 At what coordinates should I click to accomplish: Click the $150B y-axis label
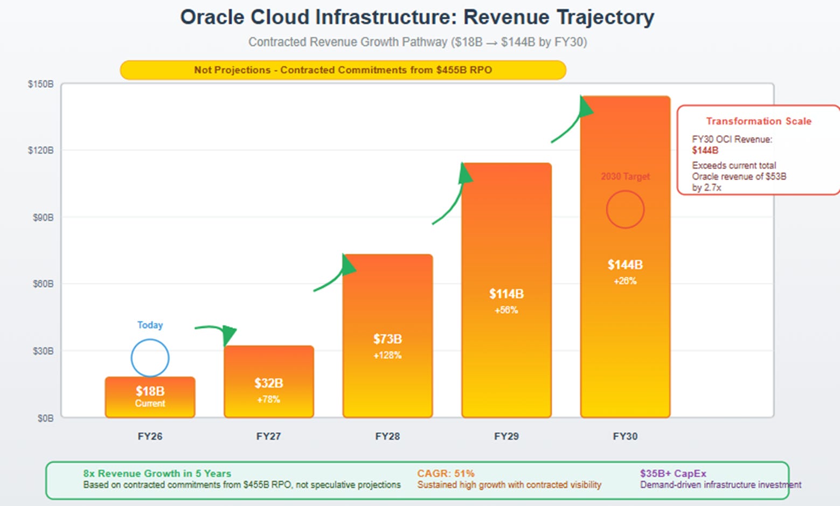pos(41,84)
